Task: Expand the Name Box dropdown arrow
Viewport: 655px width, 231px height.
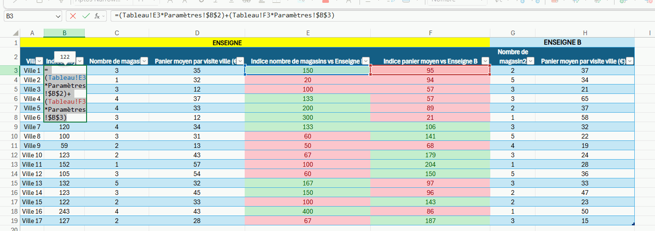Action: 58,16
